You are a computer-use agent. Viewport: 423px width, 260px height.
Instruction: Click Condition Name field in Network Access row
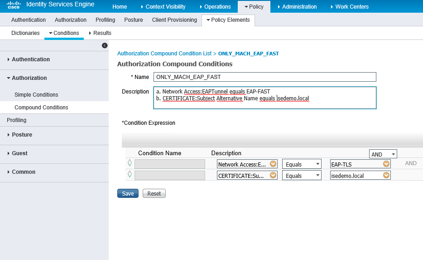click(x=170, y=164)
